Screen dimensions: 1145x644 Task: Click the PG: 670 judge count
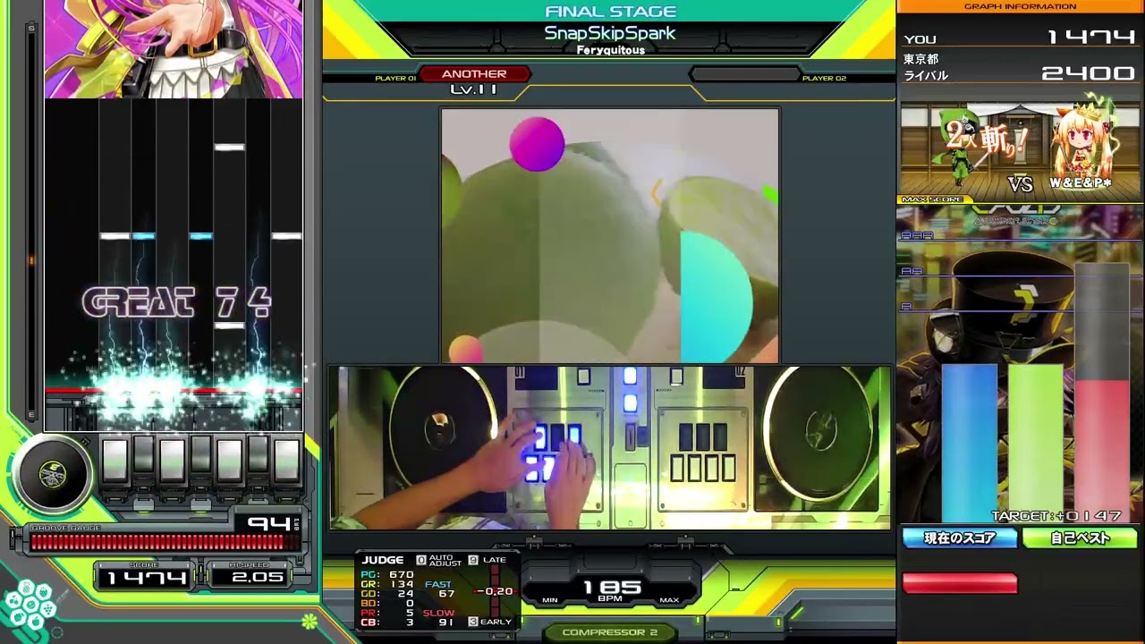(x=386, y=574)
